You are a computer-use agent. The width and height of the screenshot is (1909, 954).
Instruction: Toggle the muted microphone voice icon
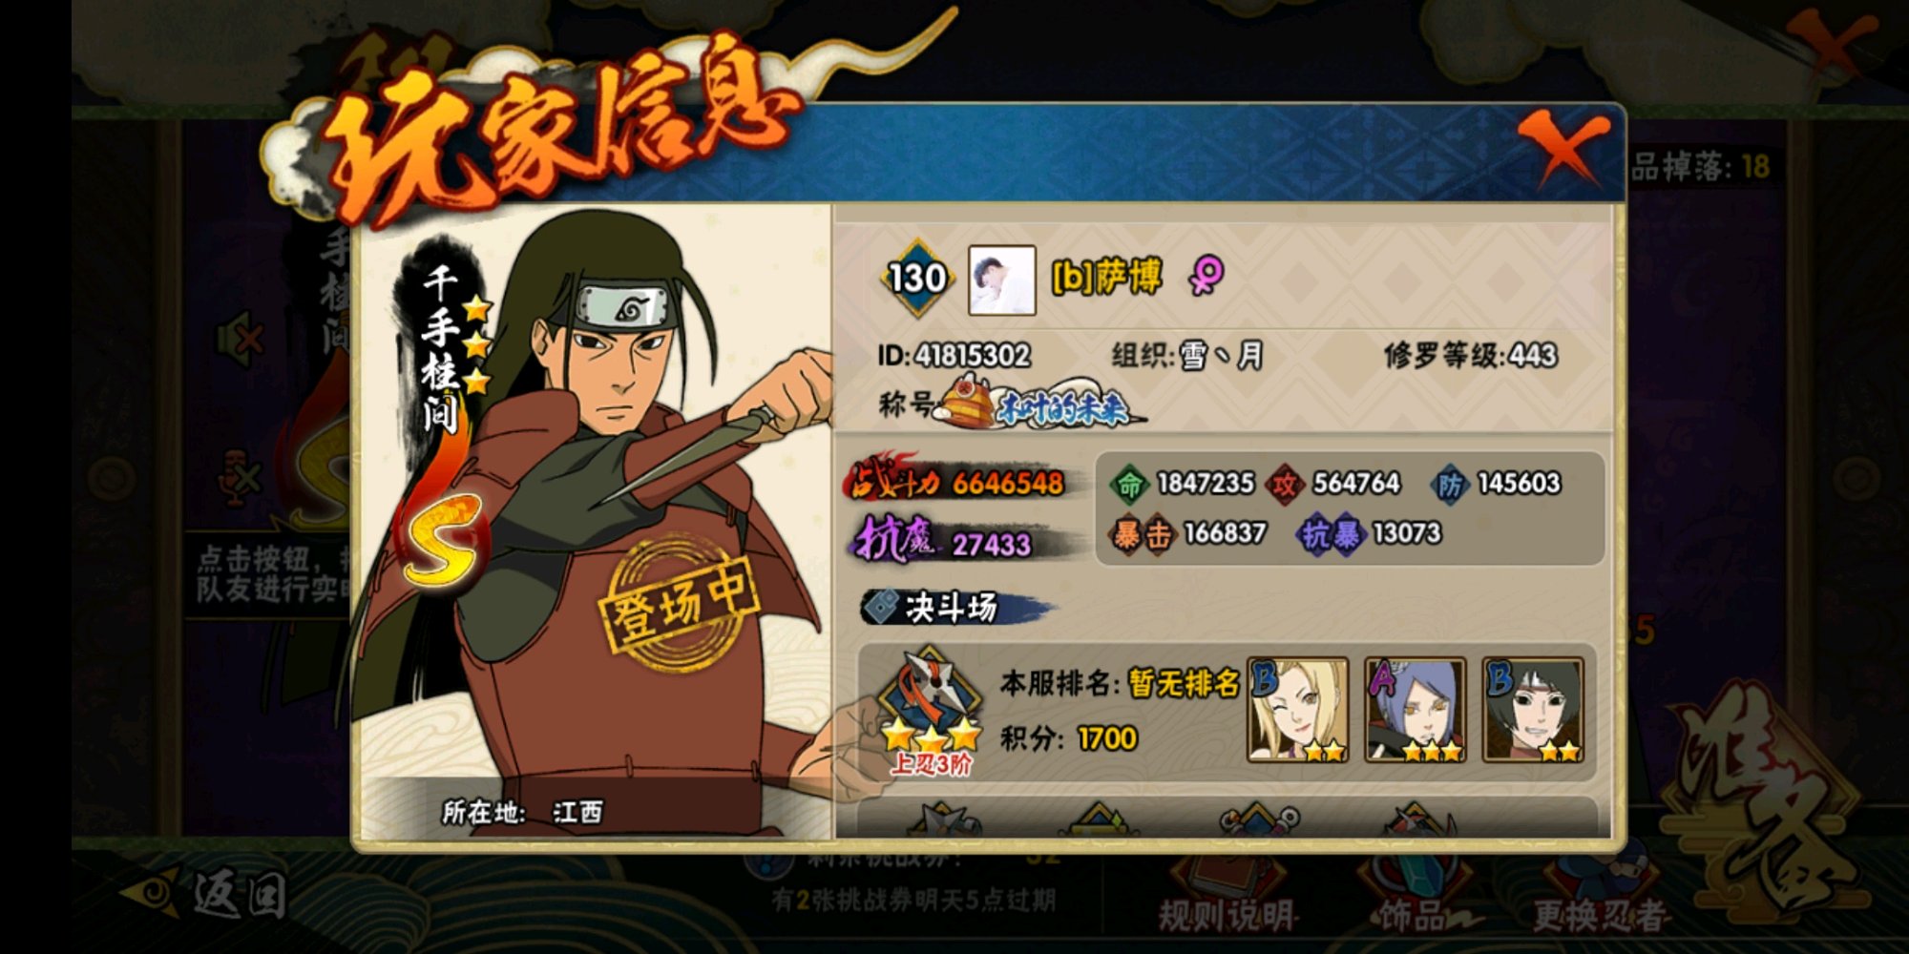tap(240, 477)
